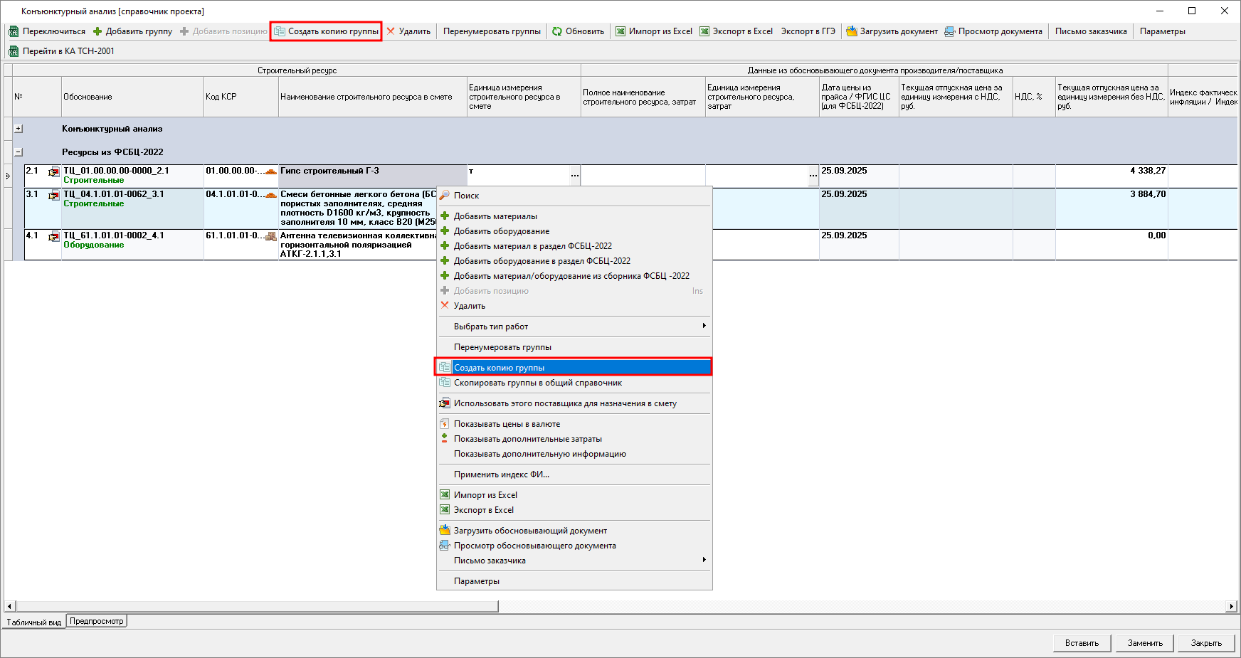
Task: Select Добавить оборудование в раздел ФСБЦ-2022
Action: 574,260
